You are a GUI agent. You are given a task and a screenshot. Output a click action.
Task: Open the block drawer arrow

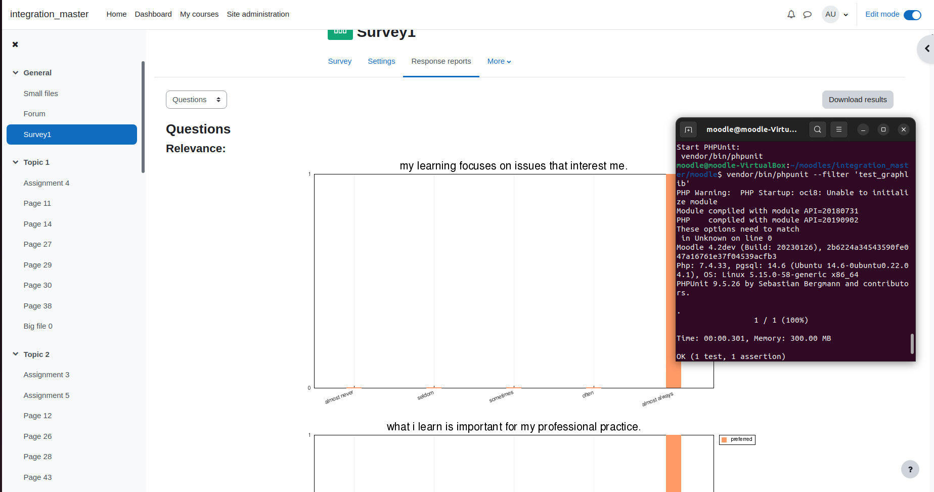tap(926, 49)
